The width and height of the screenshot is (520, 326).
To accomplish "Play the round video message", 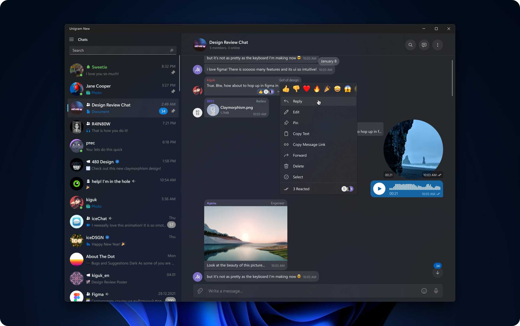I will pos(413,149).
